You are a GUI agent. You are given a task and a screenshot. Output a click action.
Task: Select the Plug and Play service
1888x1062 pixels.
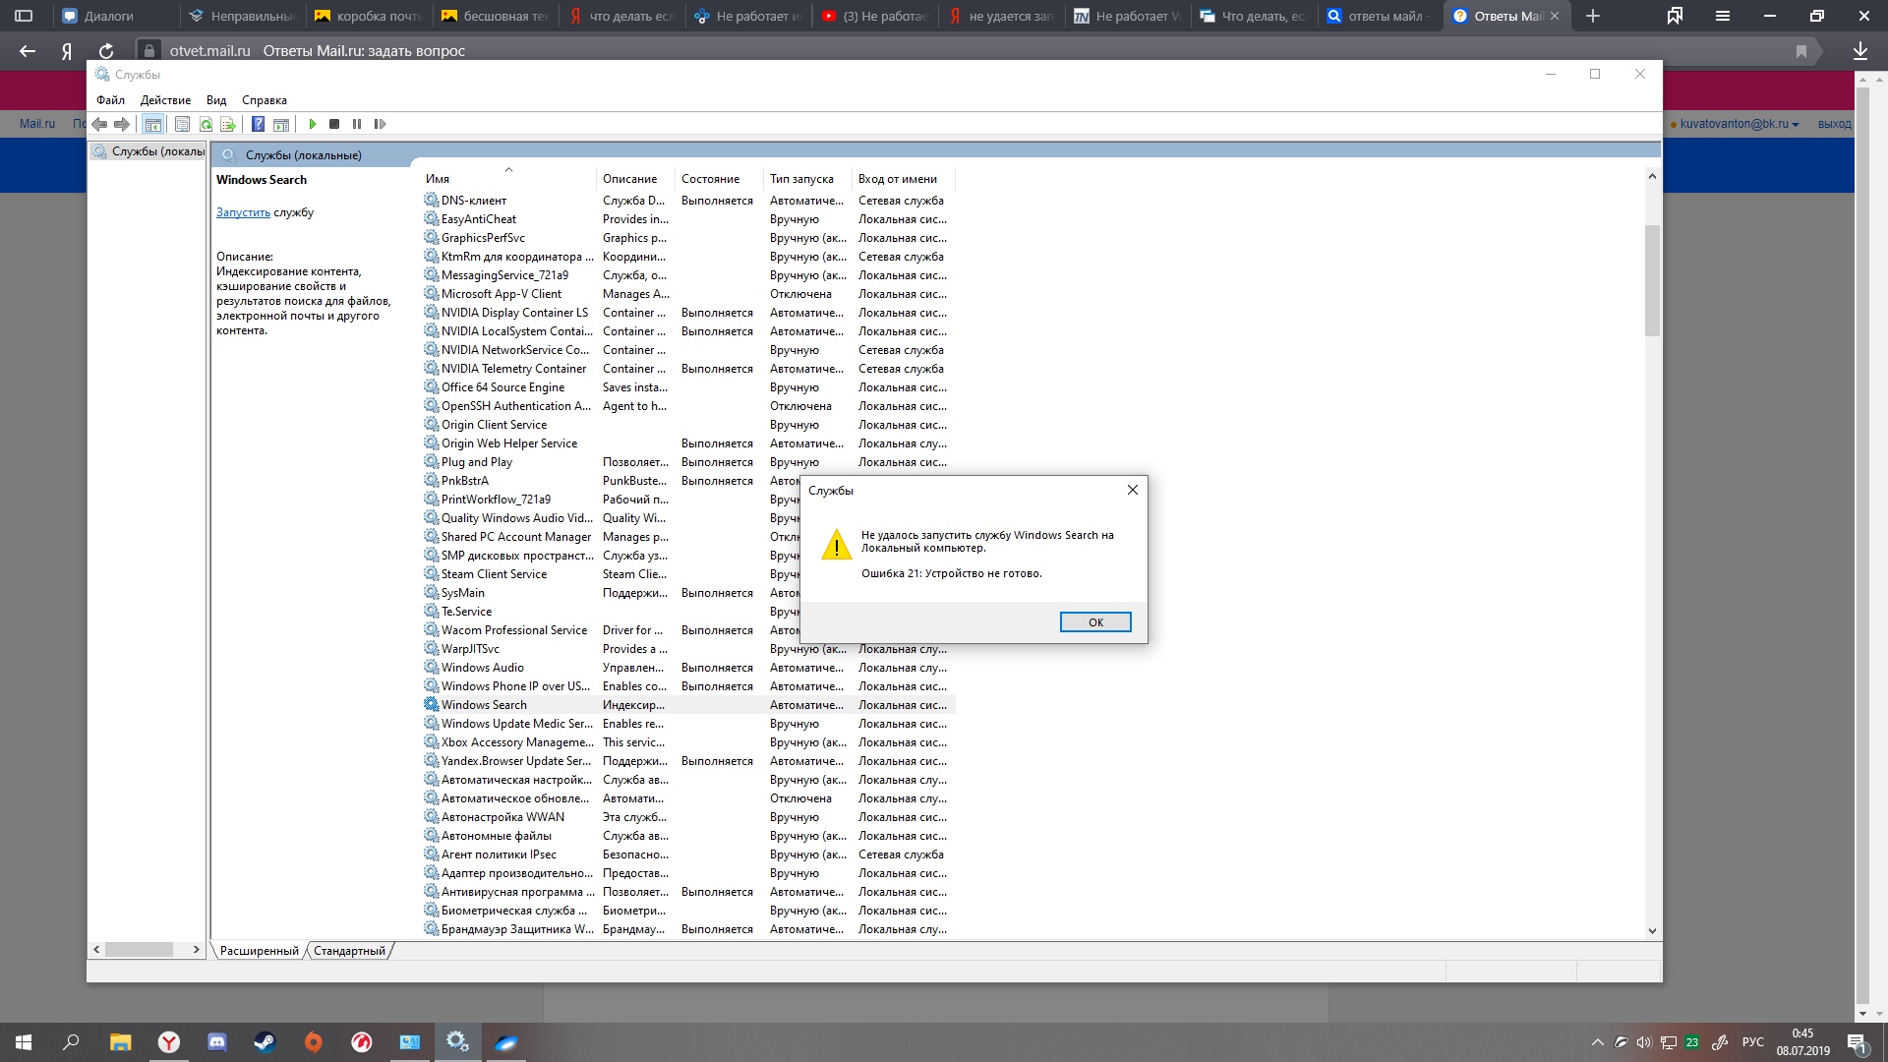(x=688, y=462)
